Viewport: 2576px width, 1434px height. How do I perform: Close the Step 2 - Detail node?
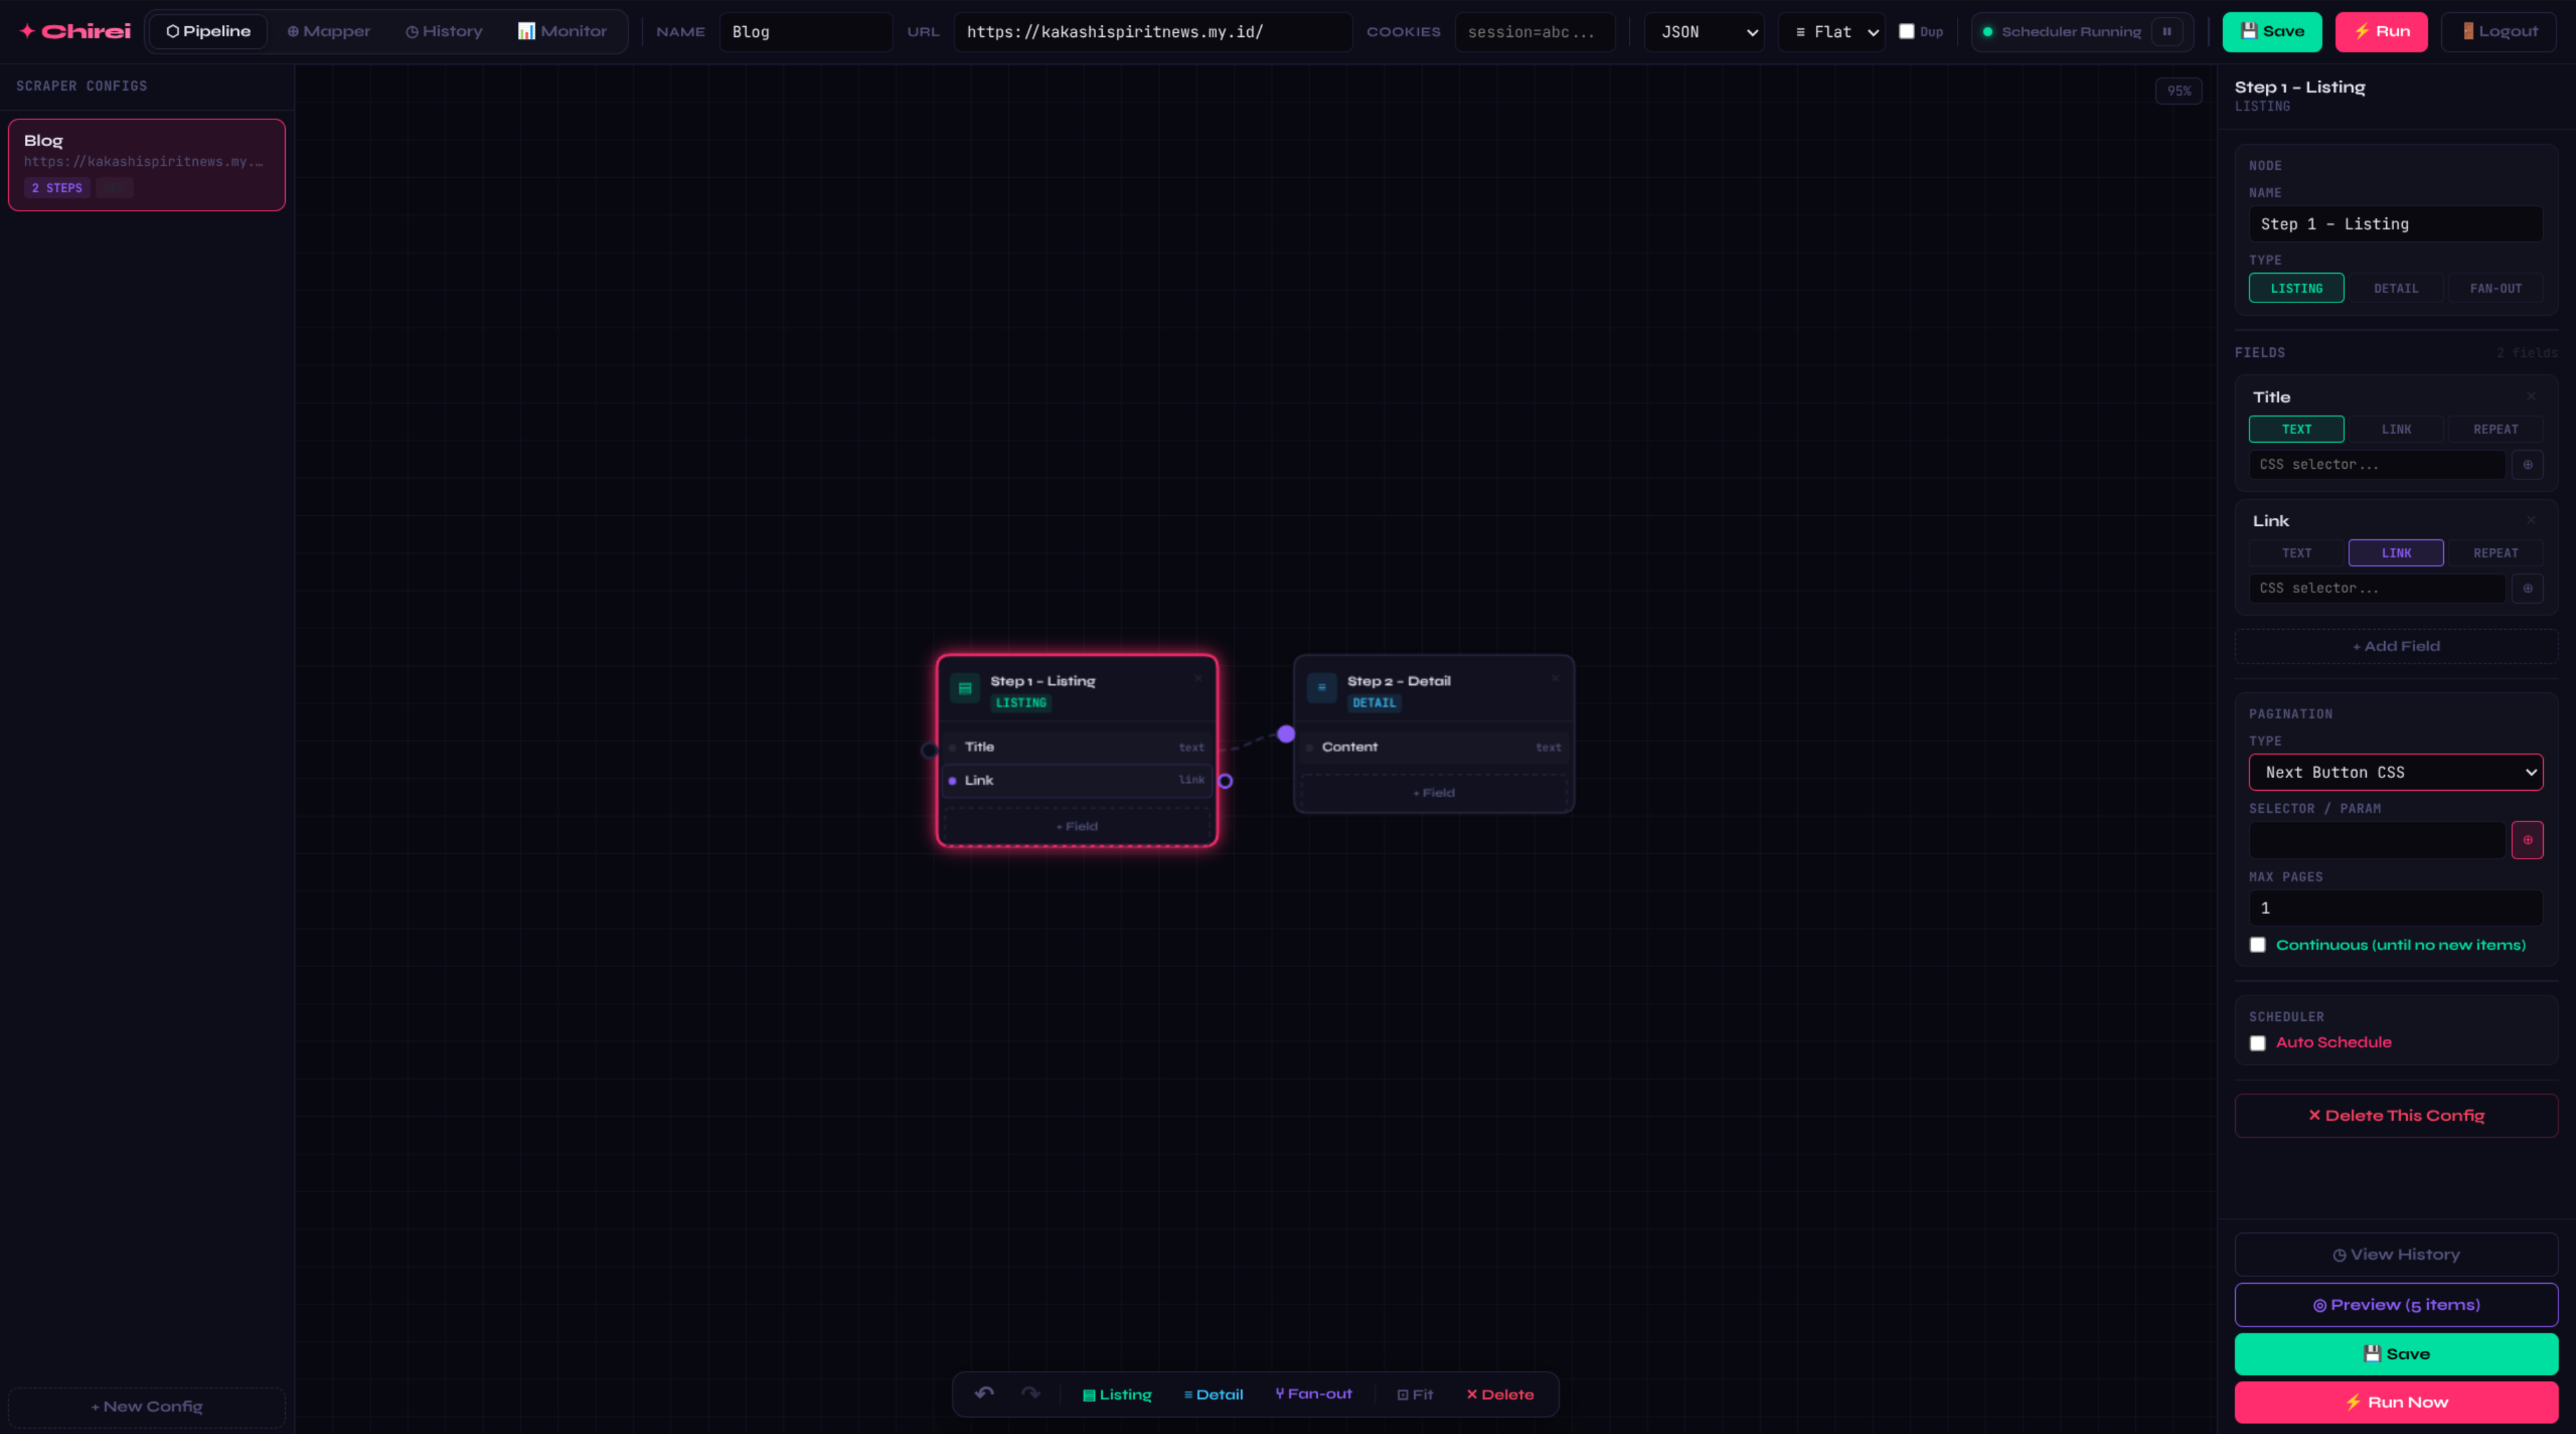(1555, 678)
